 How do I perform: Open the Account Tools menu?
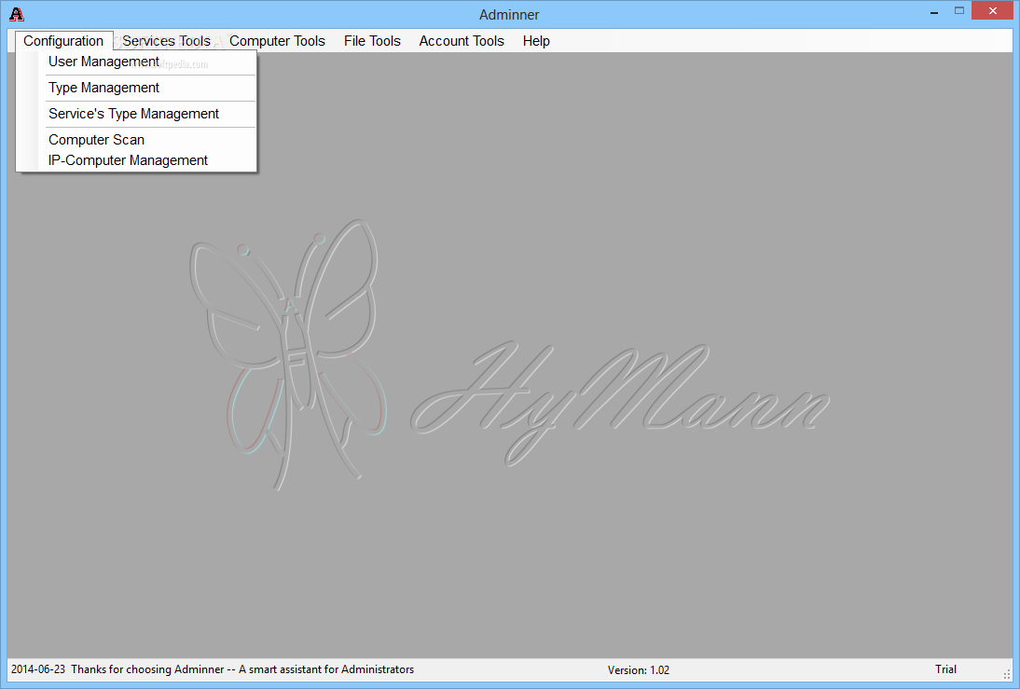coord(462,41)
